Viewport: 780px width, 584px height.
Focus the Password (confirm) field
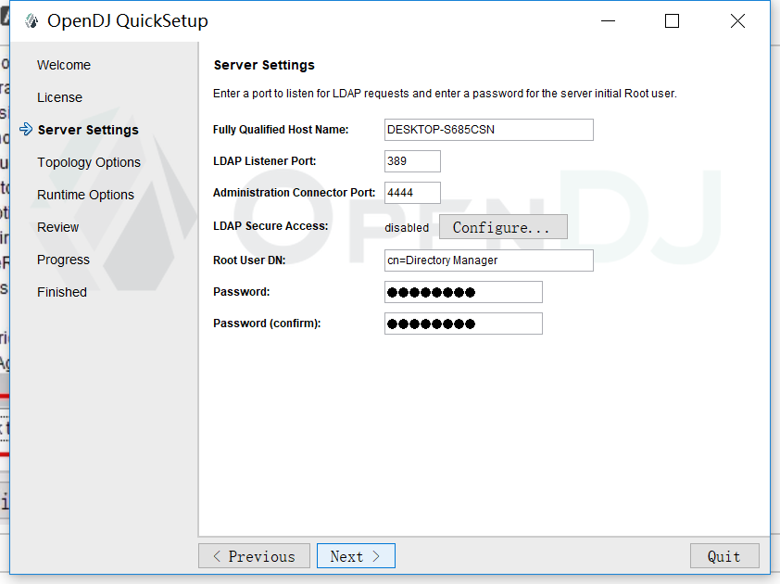[x=463, y=324]
